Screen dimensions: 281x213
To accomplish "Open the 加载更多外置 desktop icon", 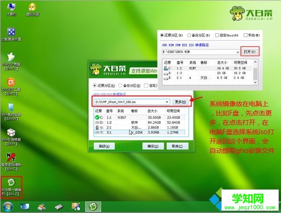I will pos(11,34).
